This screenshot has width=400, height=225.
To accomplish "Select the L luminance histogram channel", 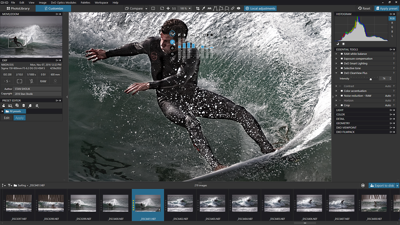I will click(x=392, y=36).
